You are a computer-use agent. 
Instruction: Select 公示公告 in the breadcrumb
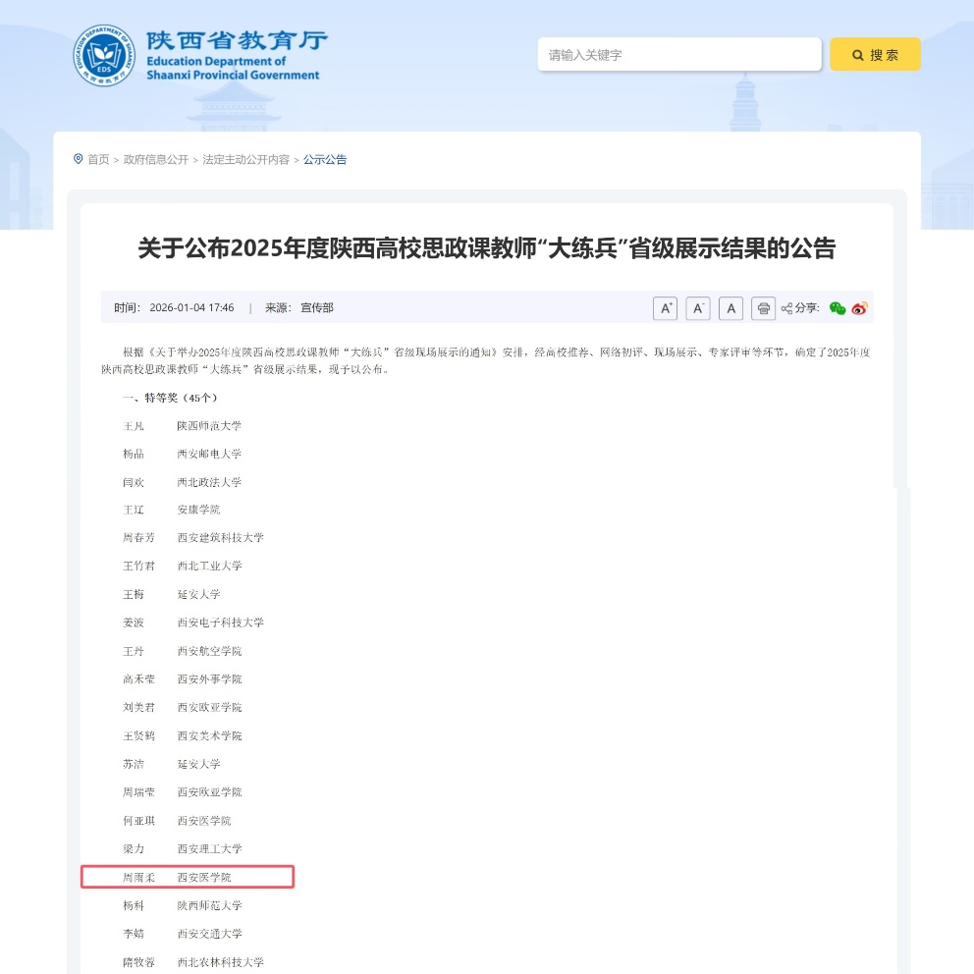[325, 160]
